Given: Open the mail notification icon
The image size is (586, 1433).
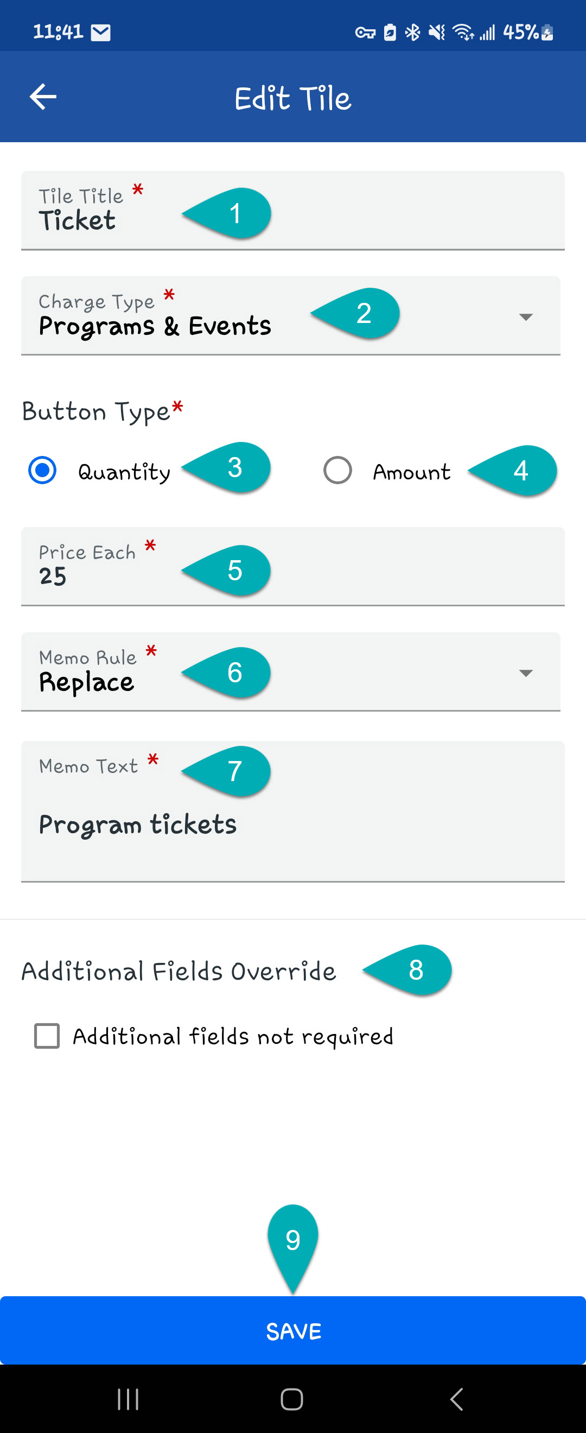Looking at the screenshot, I should [x=100, y=33].
